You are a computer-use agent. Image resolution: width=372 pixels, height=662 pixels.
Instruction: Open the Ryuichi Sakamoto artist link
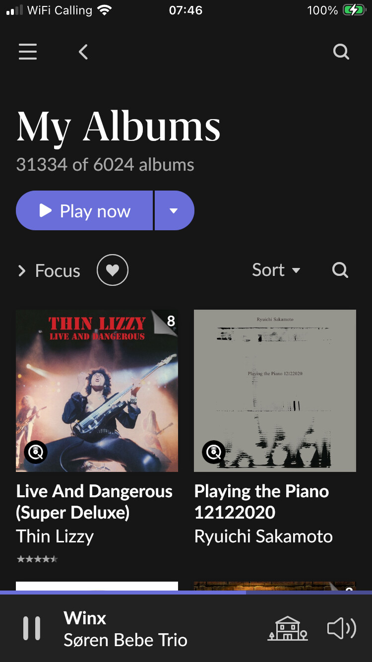(x=263, y=536)
